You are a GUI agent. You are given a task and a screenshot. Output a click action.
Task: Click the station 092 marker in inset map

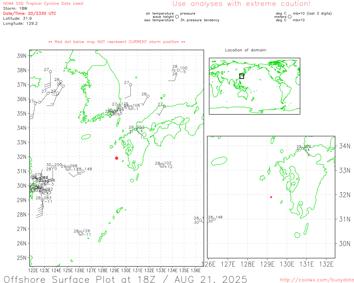pyautogui.click(x=303, y=148)
